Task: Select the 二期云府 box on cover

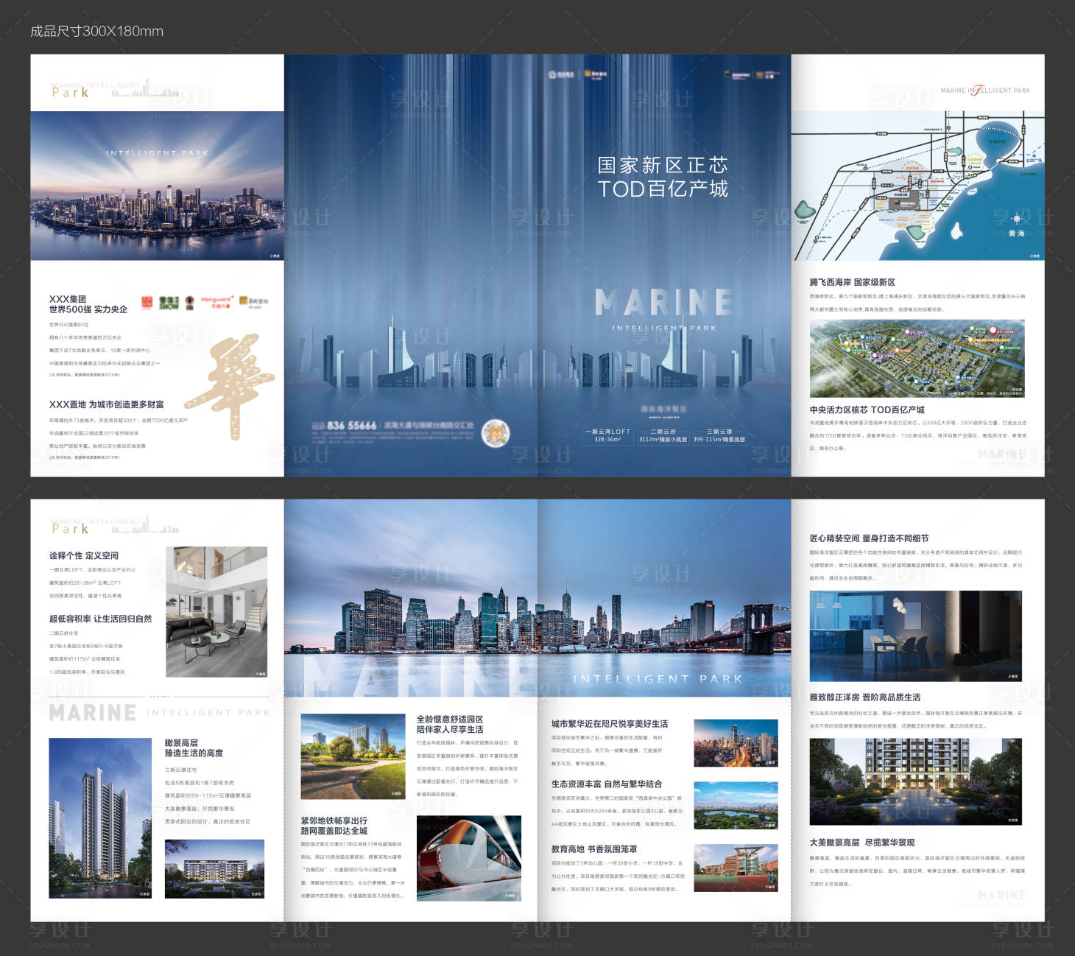Action: [663, 435]
